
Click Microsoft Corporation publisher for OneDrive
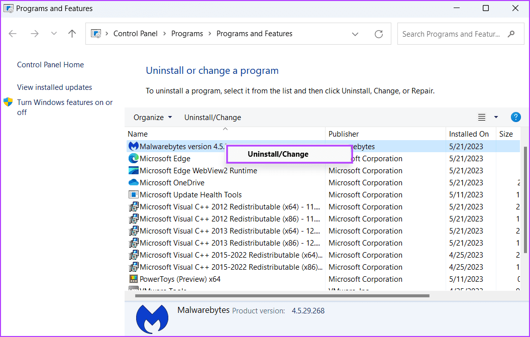point(365,183)
